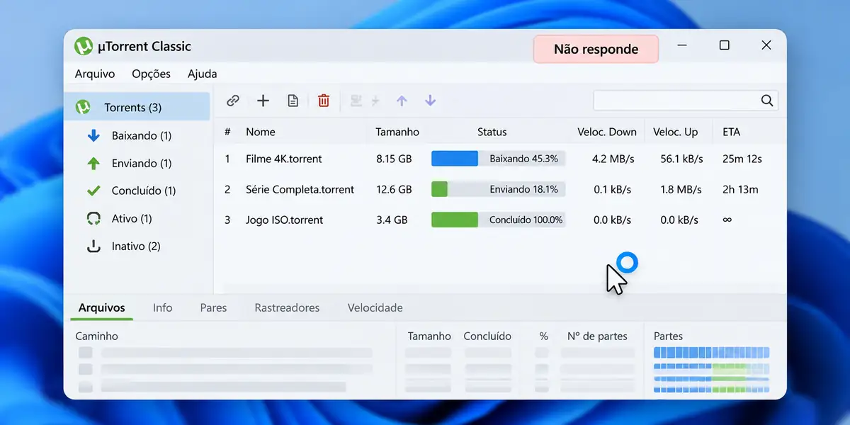
Task: Click the greyed-out download toolbar icon
Action: (356, 101)
